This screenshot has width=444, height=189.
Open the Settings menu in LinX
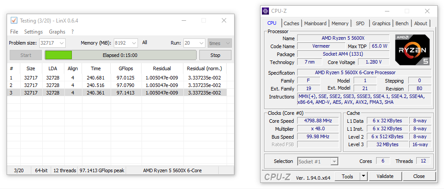[34, 32]
